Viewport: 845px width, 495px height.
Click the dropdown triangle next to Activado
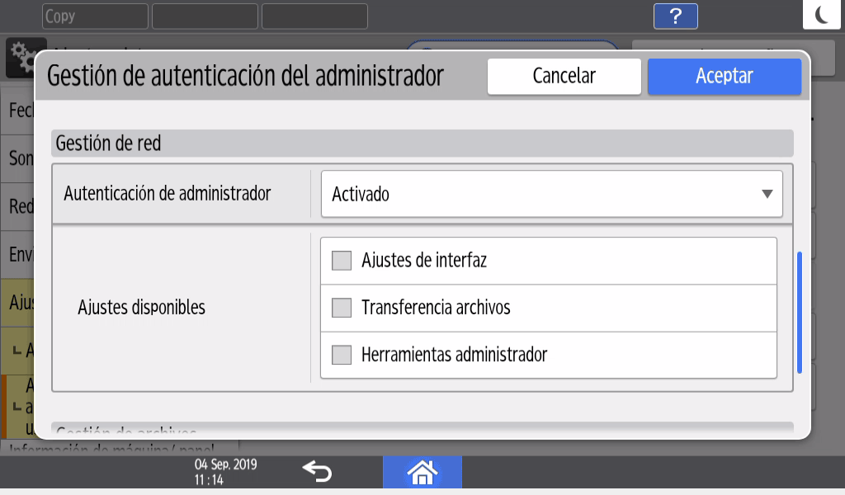767,195
